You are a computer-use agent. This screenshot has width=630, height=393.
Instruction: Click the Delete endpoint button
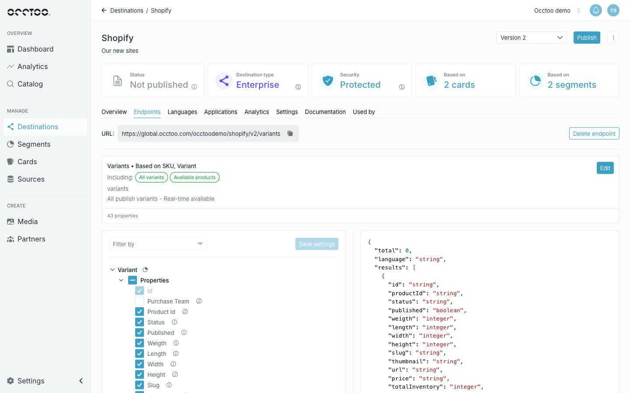point(594,134)
